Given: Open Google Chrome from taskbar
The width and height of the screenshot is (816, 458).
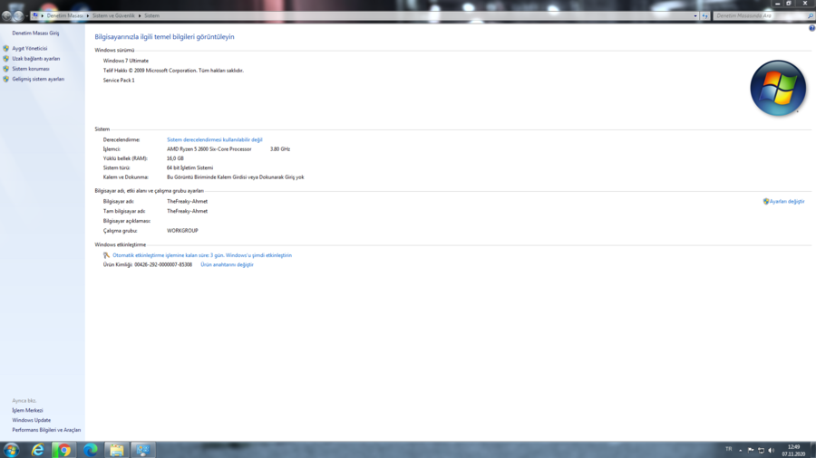Looking at the screenshot, I should pos(64,450).
